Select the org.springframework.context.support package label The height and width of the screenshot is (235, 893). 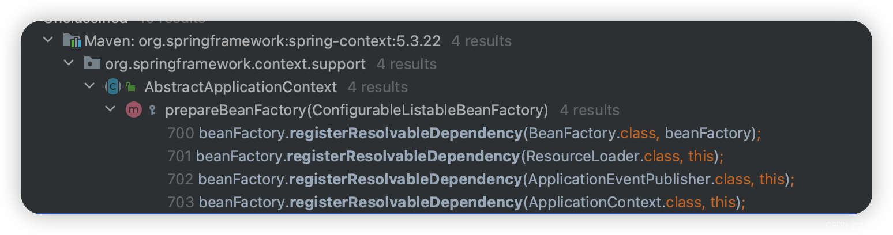(235, 64)
